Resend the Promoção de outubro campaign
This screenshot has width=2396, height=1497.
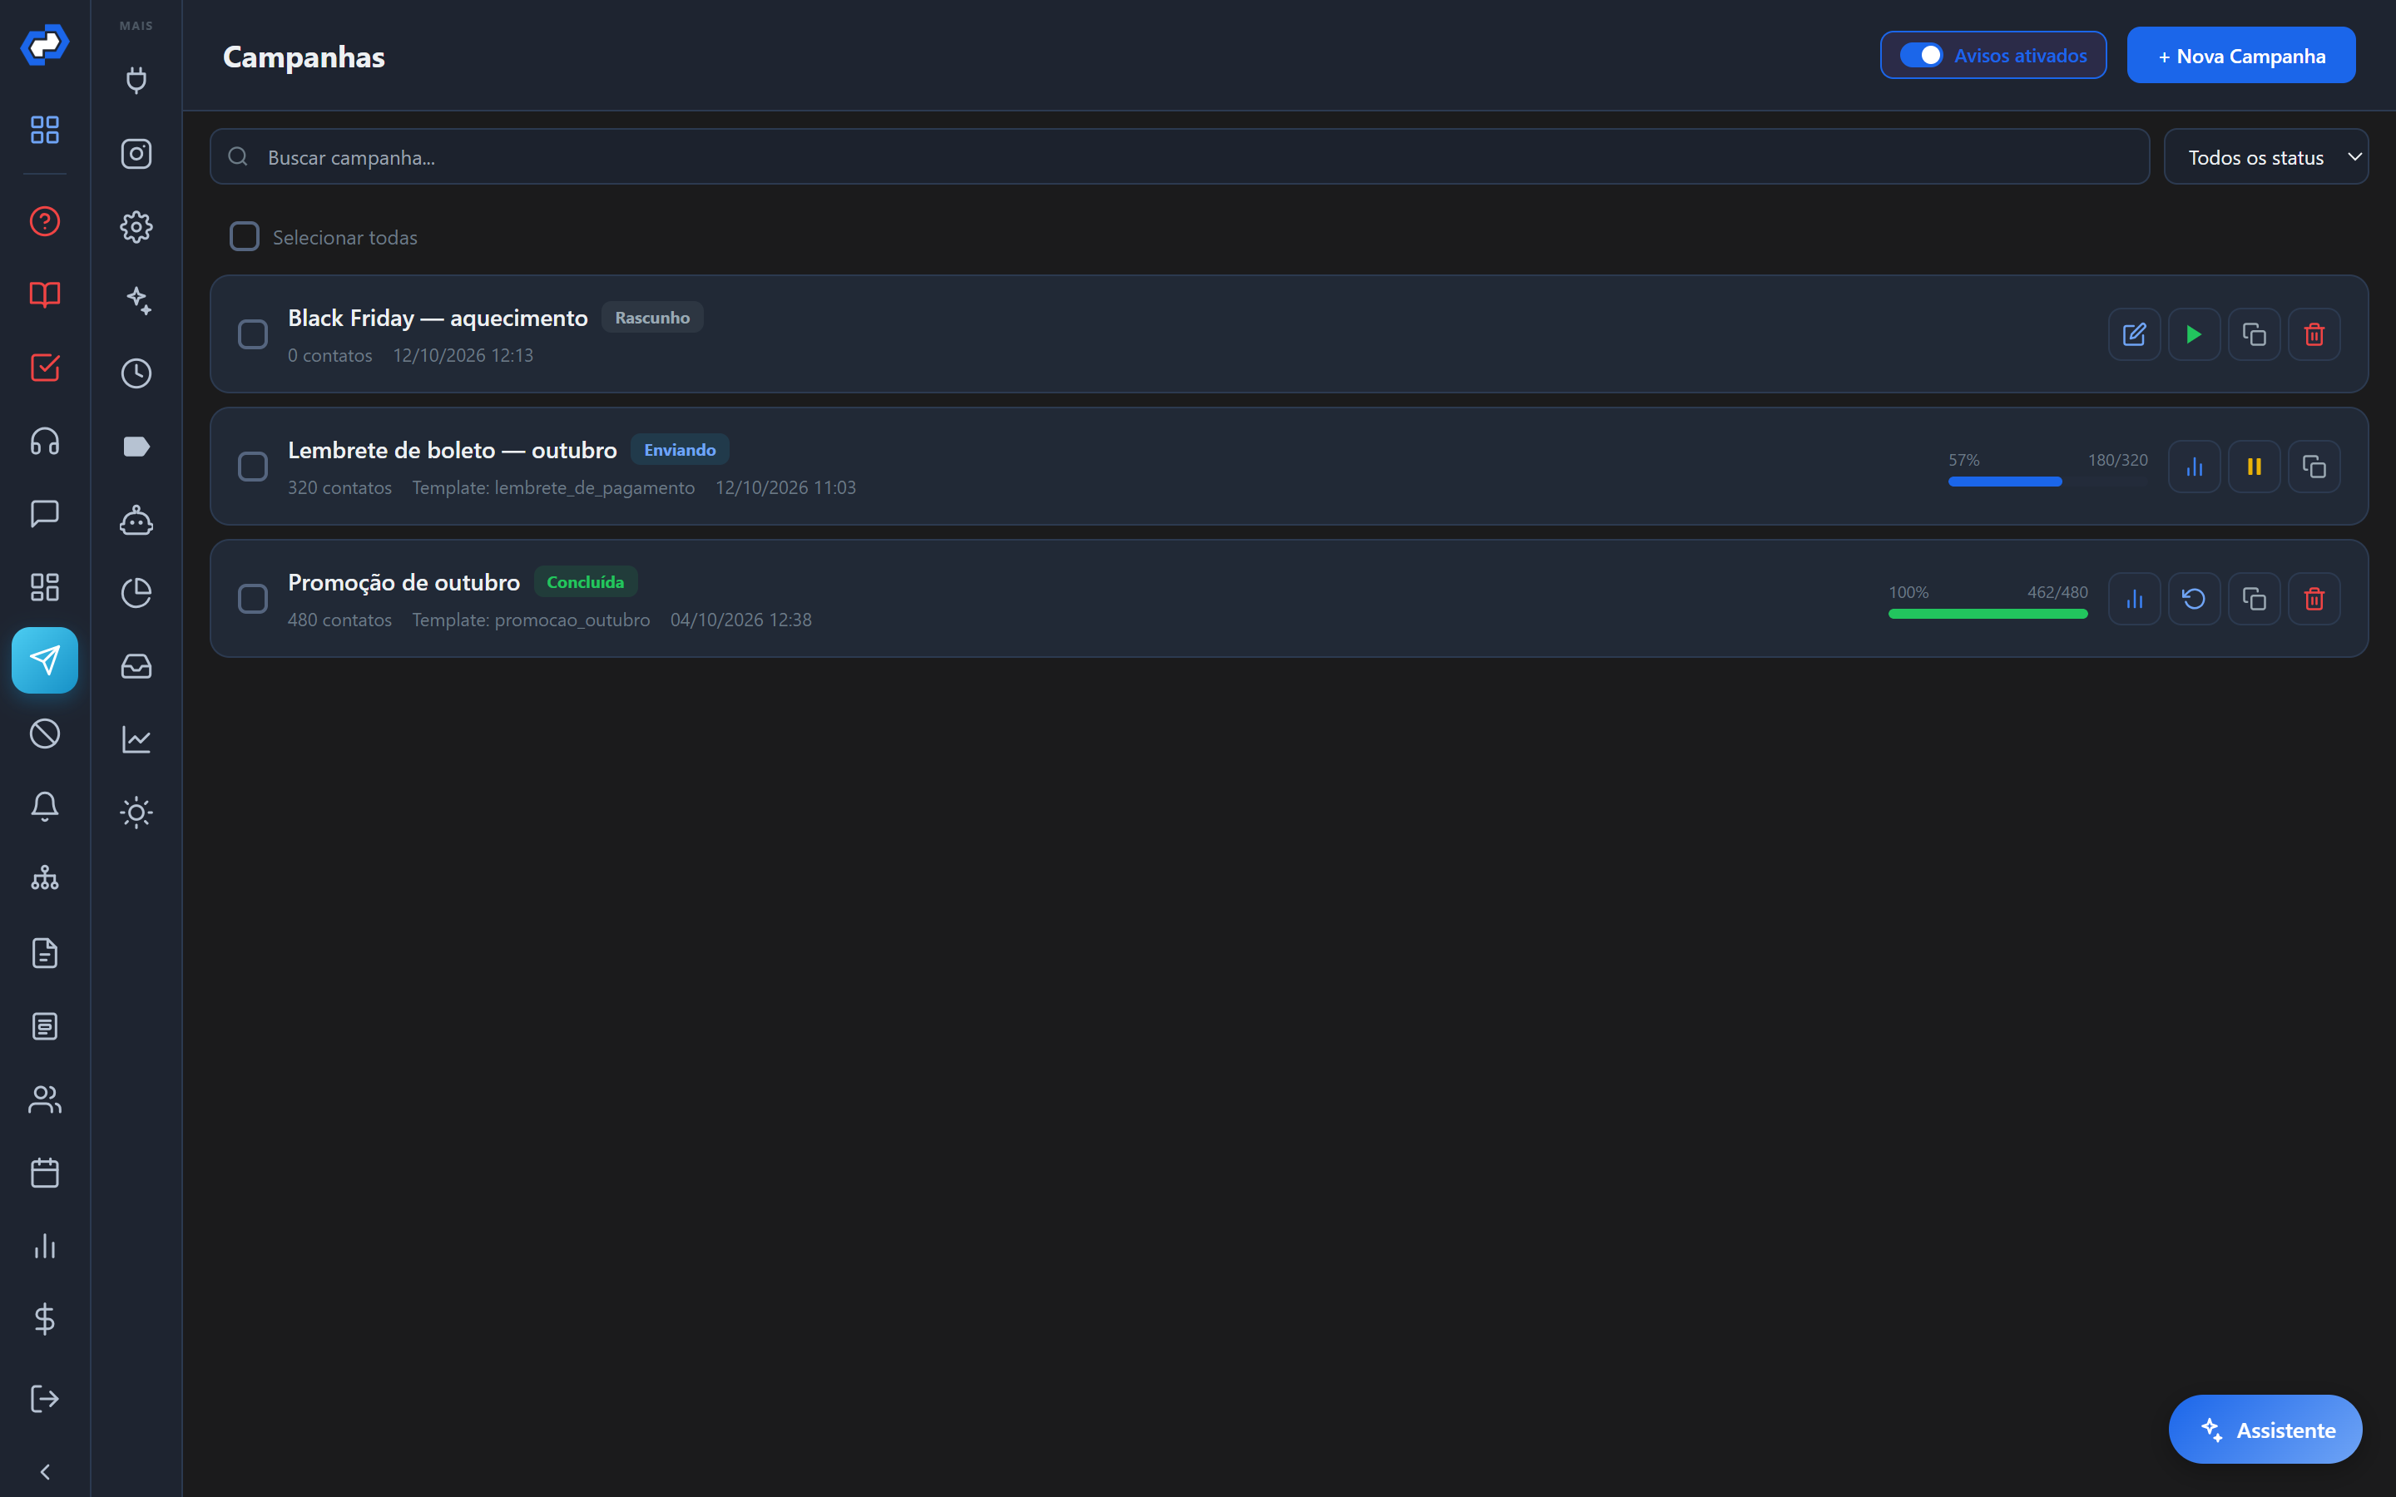2194,599
